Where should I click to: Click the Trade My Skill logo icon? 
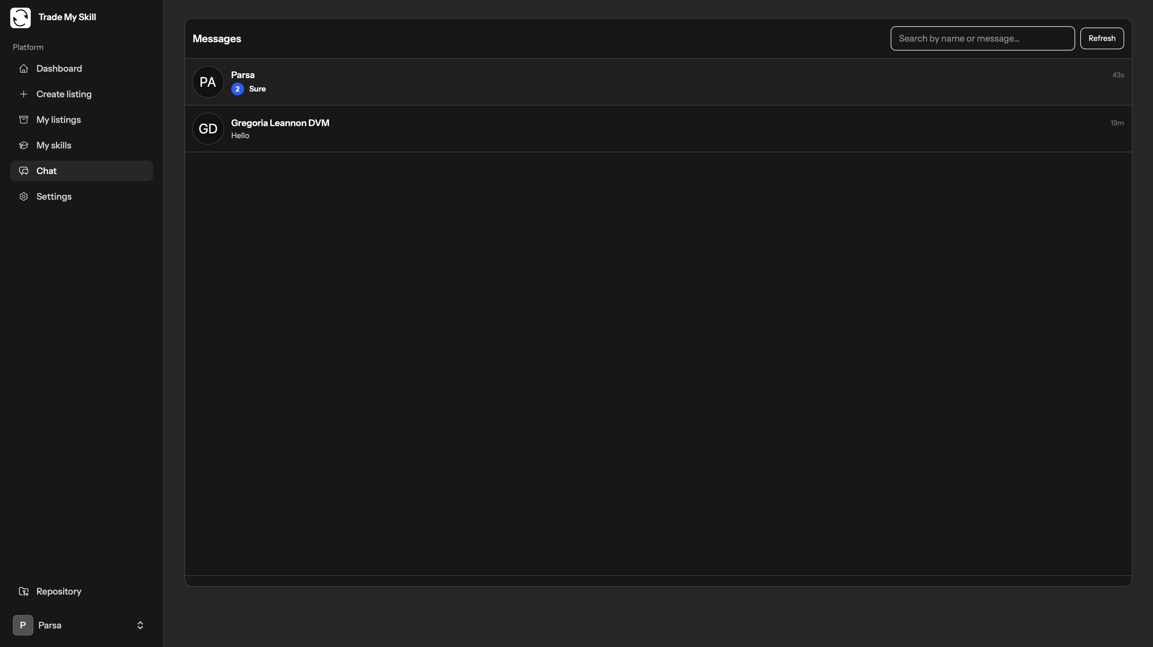click(x=20, y=18)
